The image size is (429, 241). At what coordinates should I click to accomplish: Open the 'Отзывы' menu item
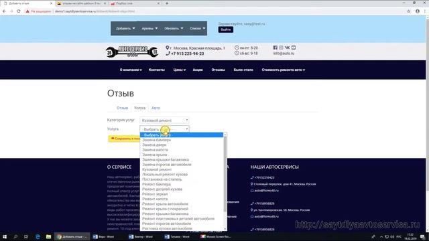point(218,70)
